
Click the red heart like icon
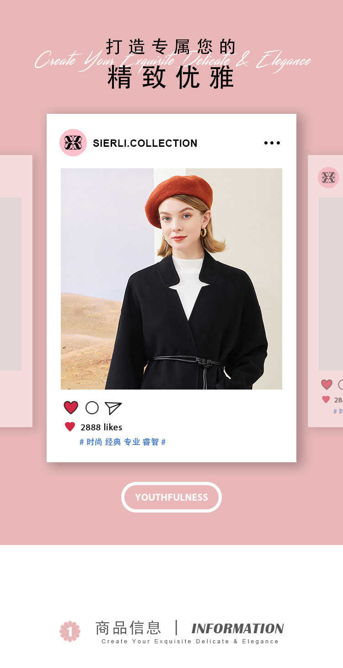pos(71,408)
